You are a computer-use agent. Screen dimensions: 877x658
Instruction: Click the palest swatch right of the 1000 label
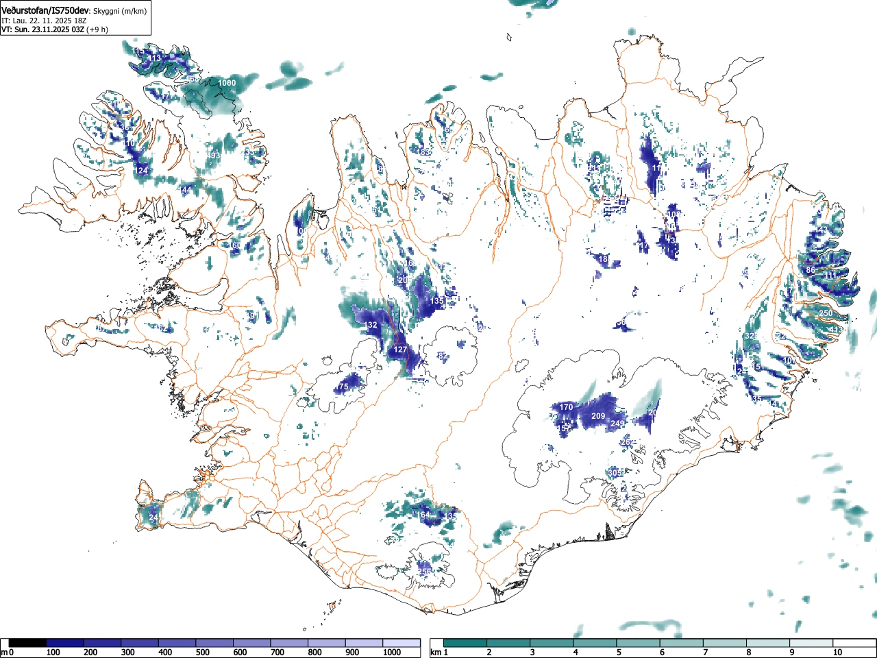(x=402, y=643)
